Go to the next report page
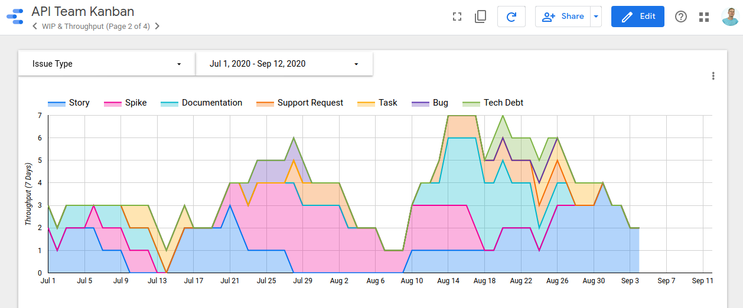This screenshot has height=308, width=743. point(157,26)
